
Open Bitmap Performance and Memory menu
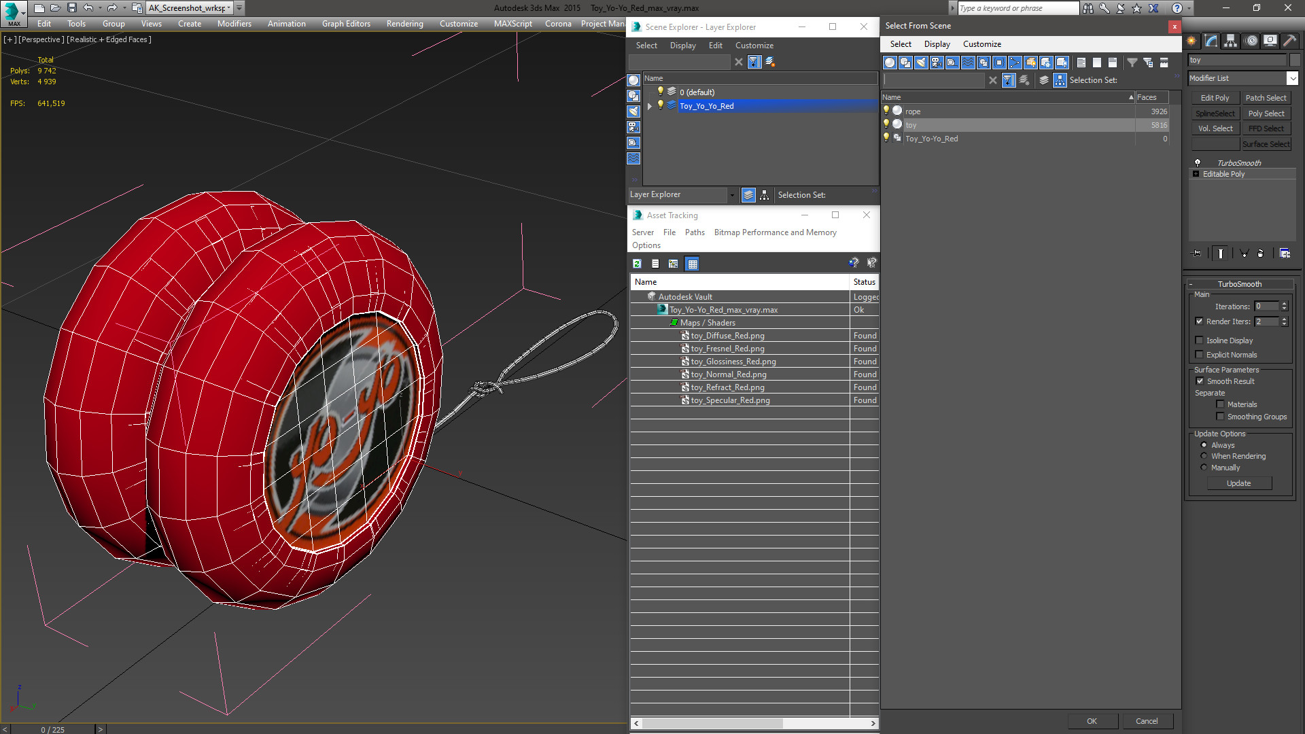point(775,232)
